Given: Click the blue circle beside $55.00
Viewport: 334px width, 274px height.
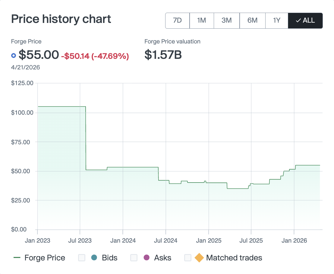Looking at the screenshot, I should (13, 56).
